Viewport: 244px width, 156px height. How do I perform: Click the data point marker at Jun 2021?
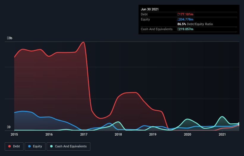[x=239, y=124]
